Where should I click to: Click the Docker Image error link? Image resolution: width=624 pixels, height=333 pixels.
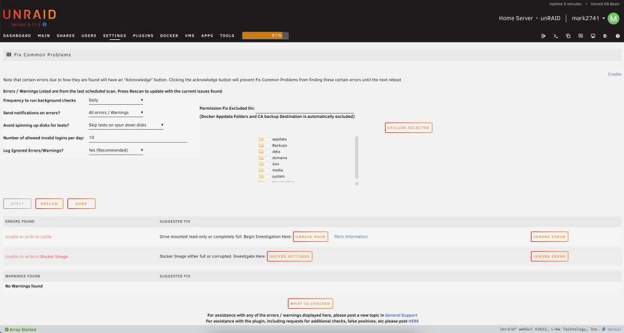pos(54,257)
